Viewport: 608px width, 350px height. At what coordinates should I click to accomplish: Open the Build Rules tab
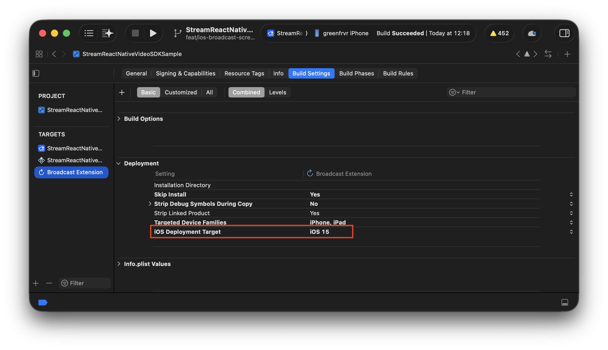point(398,73)
